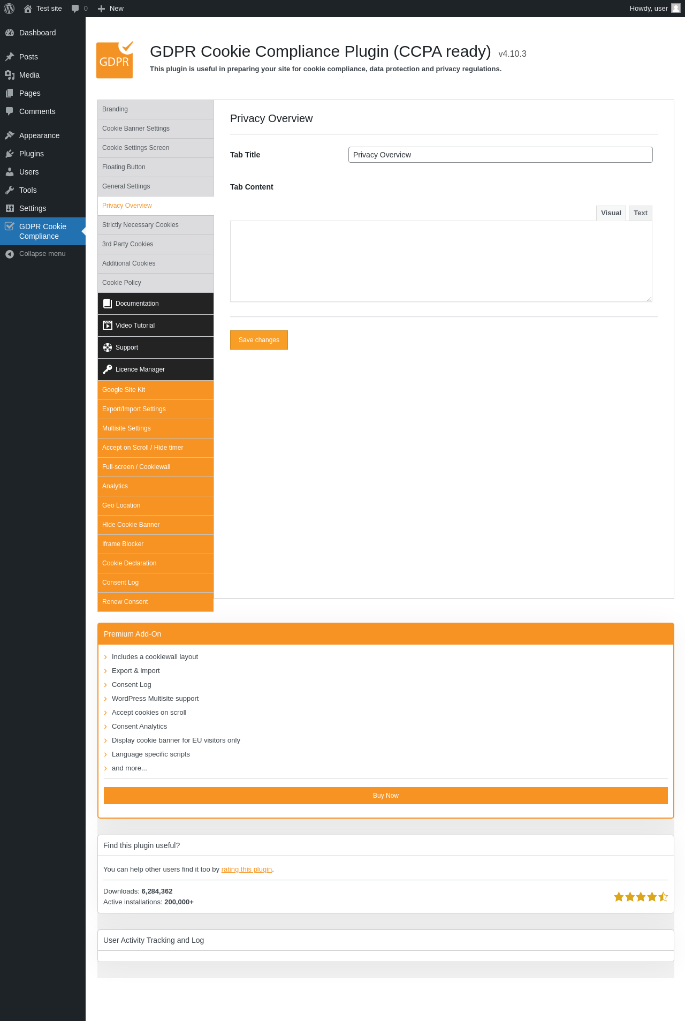685x1021 pixels.
Task: Open the Documentation book icon
Action: coord(108,304)
